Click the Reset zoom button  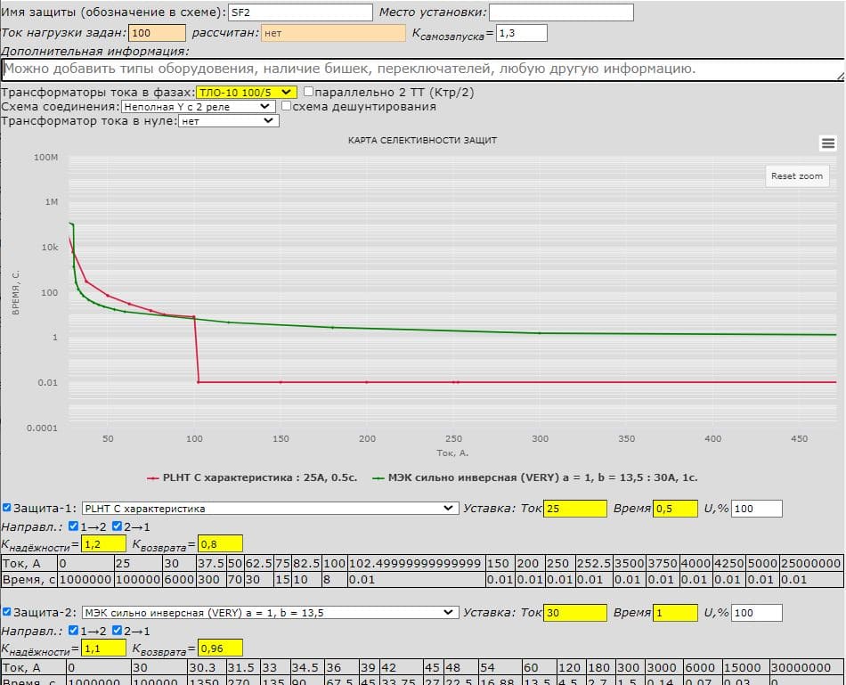point(797,176)
